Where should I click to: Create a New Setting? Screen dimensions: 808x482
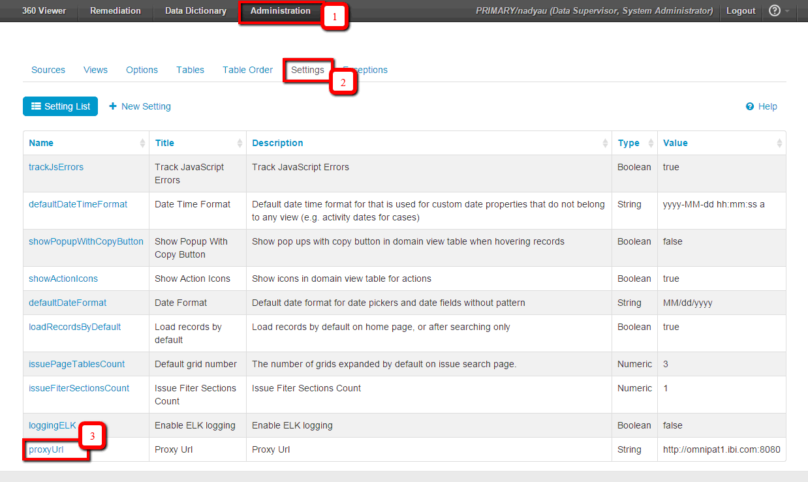[140, 106]
